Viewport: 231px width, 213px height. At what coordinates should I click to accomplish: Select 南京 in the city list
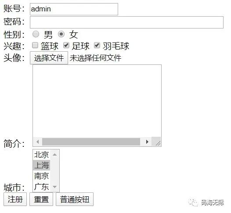(x=41, y=176)
